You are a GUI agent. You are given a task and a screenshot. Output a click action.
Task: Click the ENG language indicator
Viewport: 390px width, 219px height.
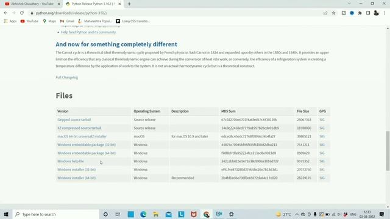(x=353, y=214)
